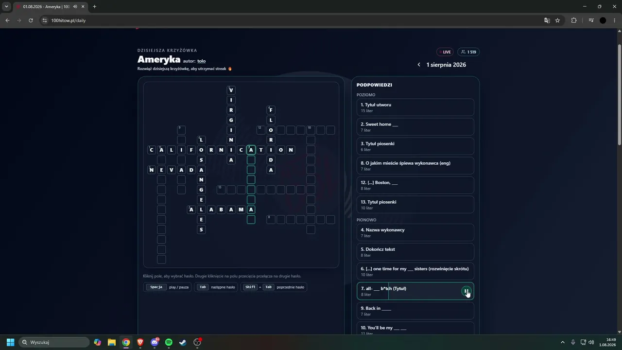Select clue 9. Back in _____
This screenshot has height=350, width=622.
click(415, 311)
